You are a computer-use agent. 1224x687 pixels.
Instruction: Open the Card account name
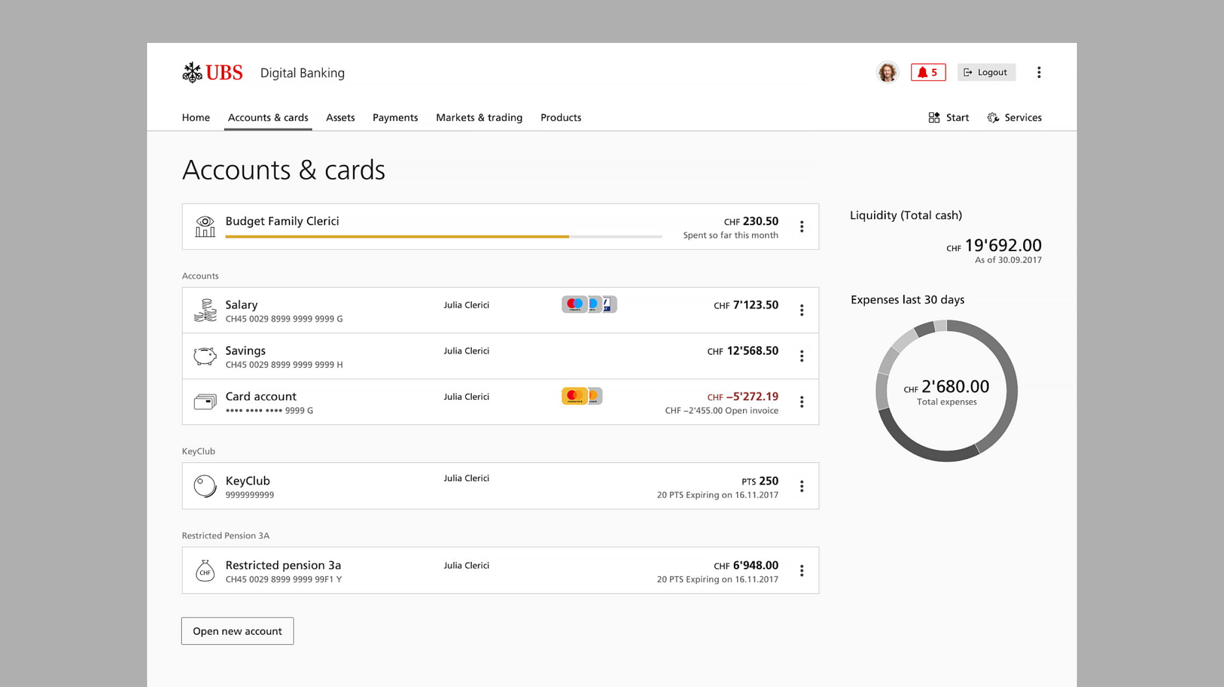tap(261, 396)
